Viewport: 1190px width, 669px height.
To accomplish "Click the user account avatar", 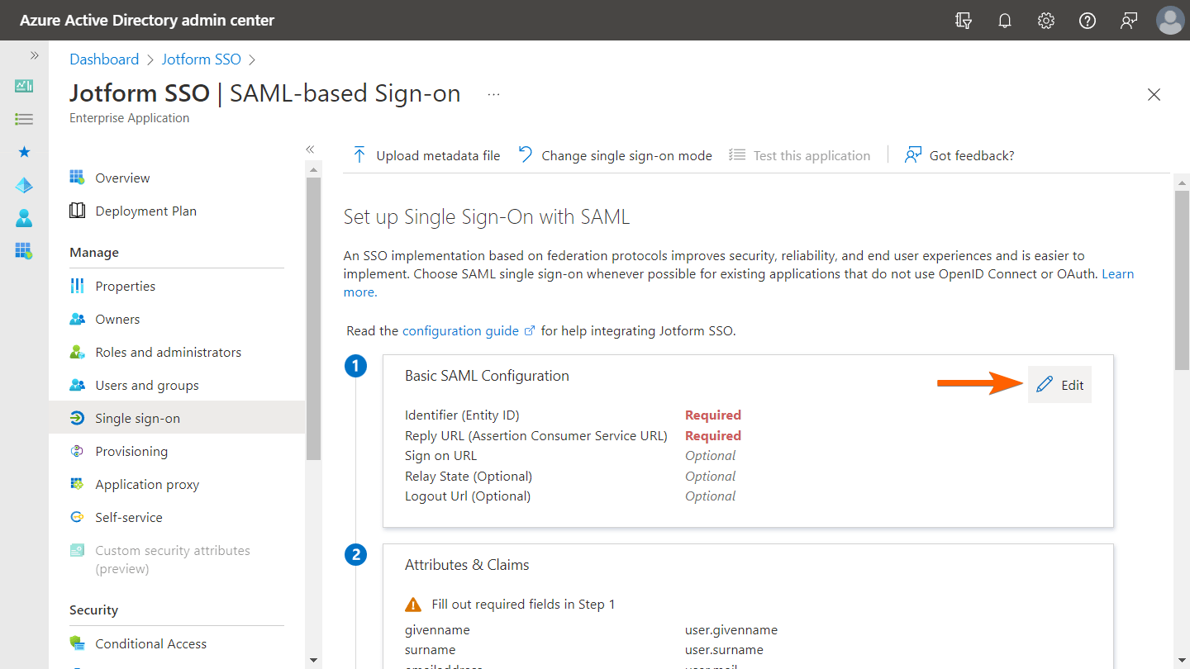I will click(1170, 21).
